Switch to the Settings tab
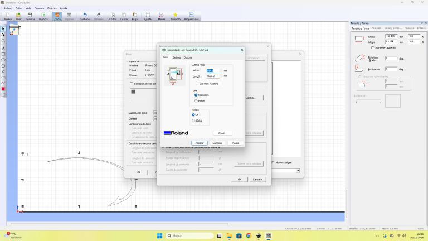 (177, 57)
